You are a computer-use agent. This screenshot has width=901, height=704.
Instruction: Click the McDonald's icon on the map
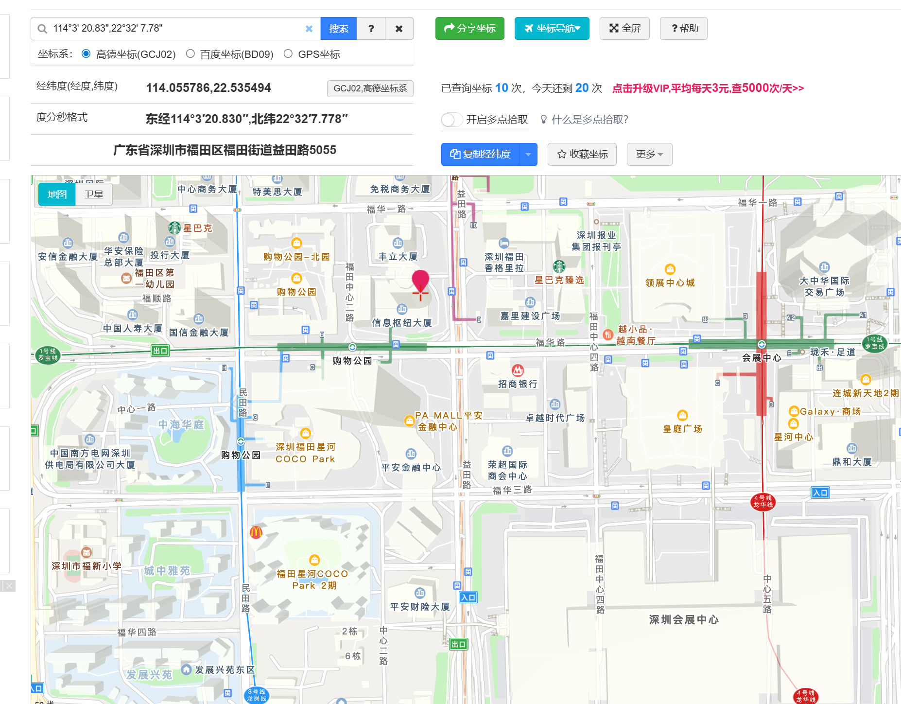tap(256, 532)
